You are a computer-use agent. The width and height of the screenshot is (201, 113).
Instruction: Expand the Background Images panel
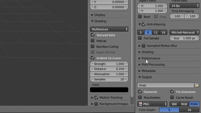coord(92,104)
